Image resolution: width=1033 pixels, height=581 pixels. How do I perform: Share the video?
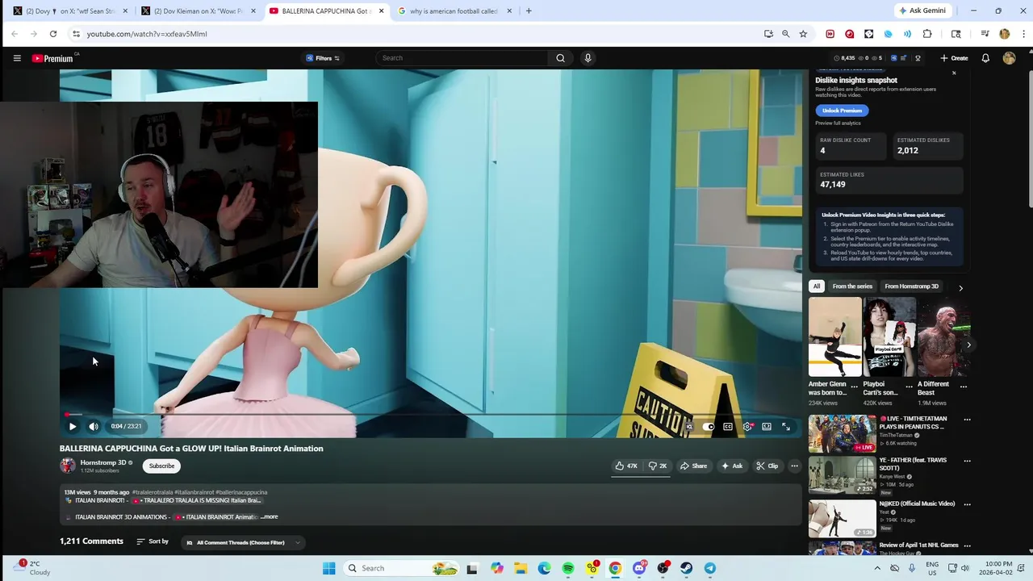[x=693, y=466]
